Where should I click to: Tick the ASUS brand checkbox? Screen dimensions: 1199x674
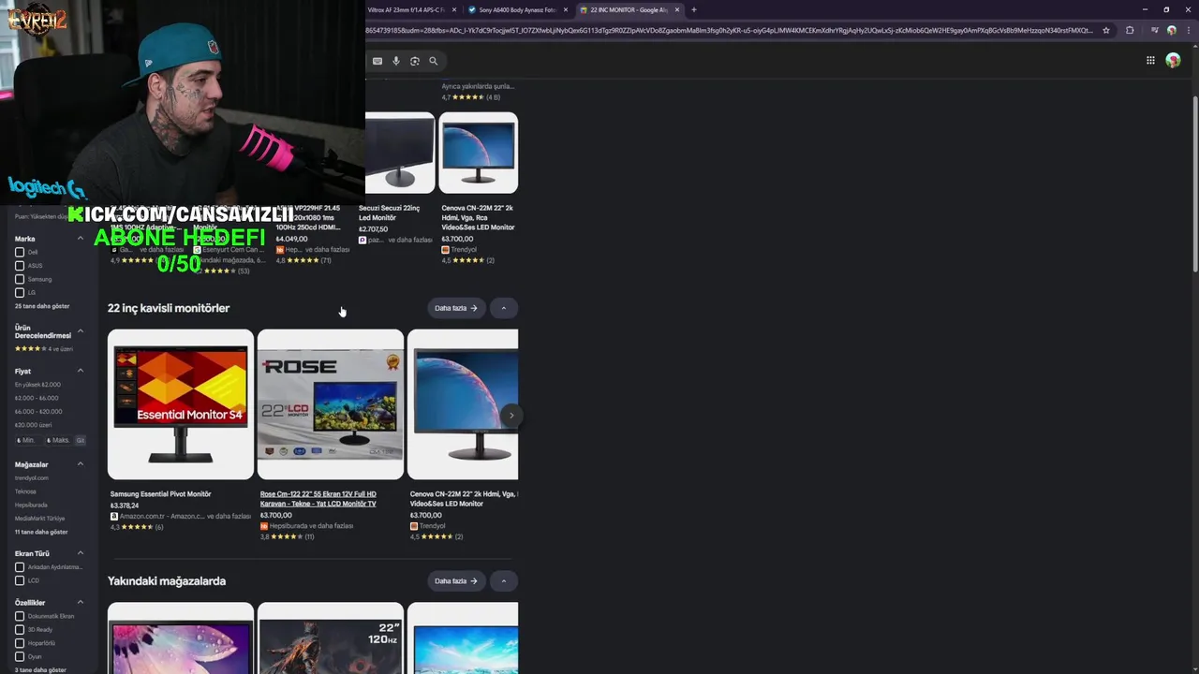[19, 266]
